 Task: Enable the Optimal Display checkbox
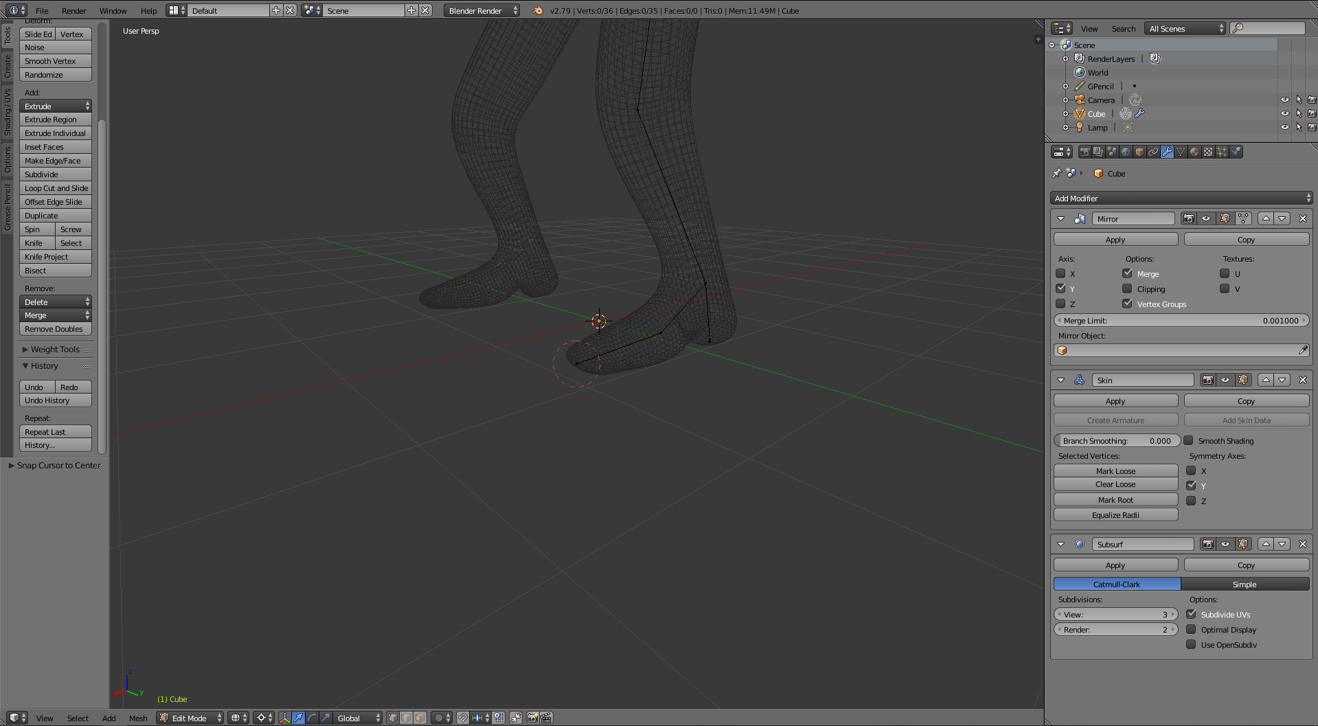pyautogui.click(x=1191, y=629)
